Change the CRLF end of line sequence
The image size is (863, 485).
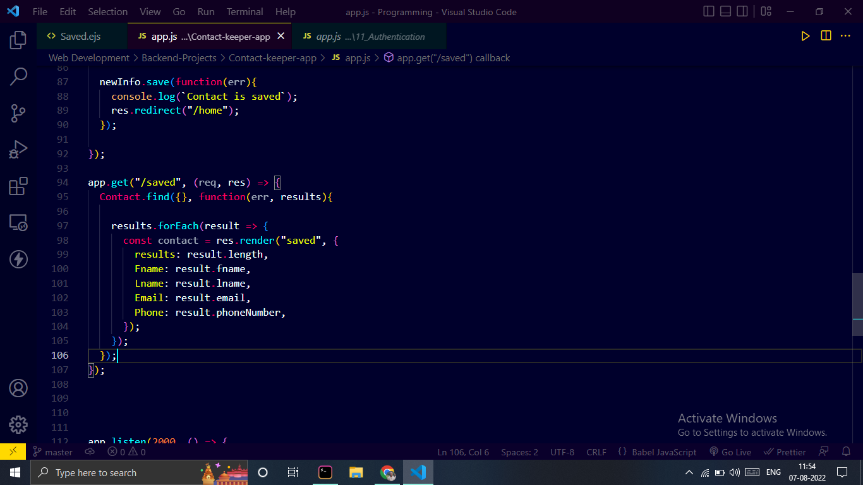pos(596,452)
